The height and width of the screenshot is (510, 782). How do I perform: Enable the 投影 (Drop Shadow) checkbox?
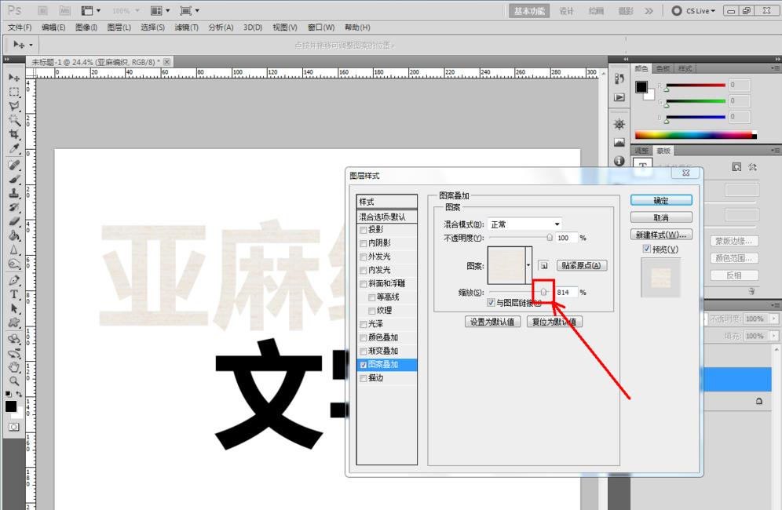coord(363,229)
